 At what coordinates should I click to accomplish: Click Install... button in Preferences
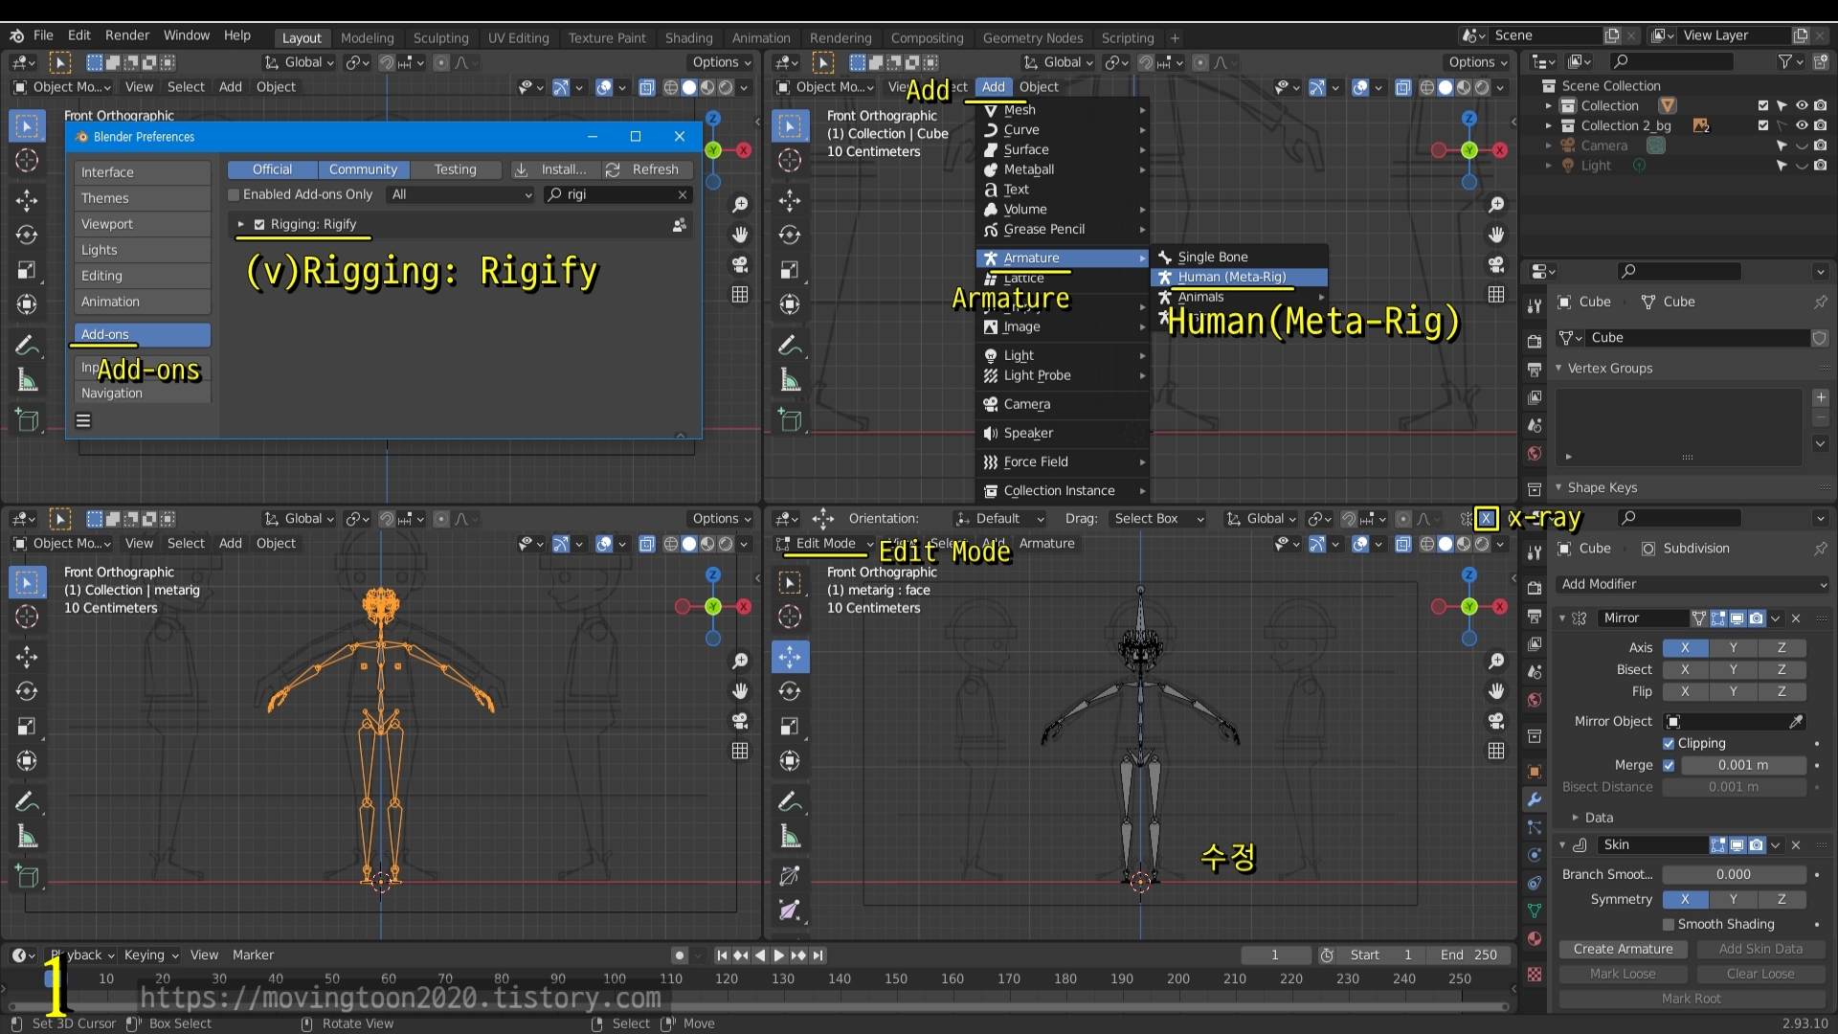551,169
